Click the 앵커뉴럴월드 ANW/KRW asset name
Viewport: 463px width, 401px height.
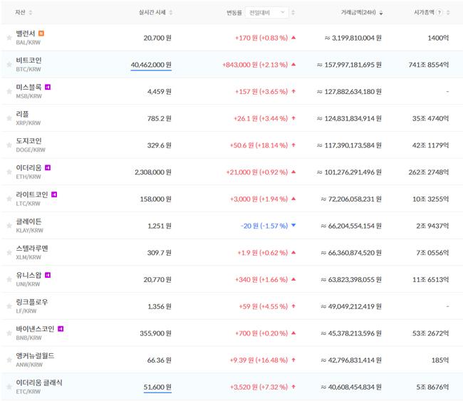[x=35, y=355]
